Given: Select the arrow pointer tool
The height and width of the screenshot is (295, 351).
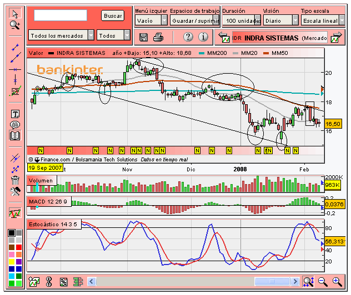Looking at the screenshot, I should (15, 14).
